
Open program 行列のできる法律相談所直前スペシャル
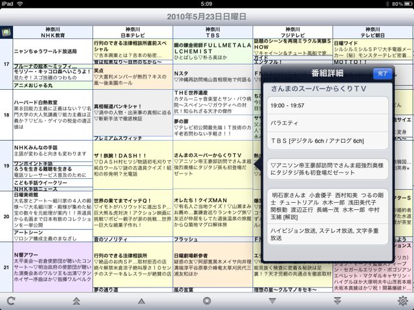coord(133,49)
